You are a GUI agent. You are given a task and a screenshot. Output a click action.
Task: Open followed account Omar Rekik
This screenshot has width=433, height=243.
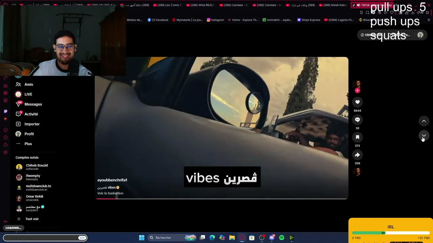point(35,198)
